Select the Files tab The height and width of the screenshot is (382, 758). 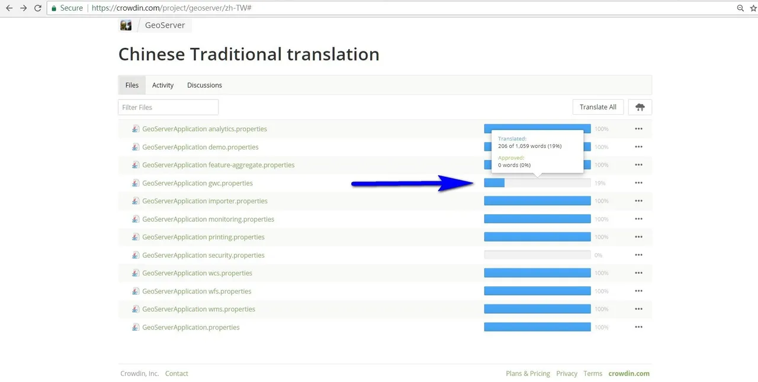point(132,85)
